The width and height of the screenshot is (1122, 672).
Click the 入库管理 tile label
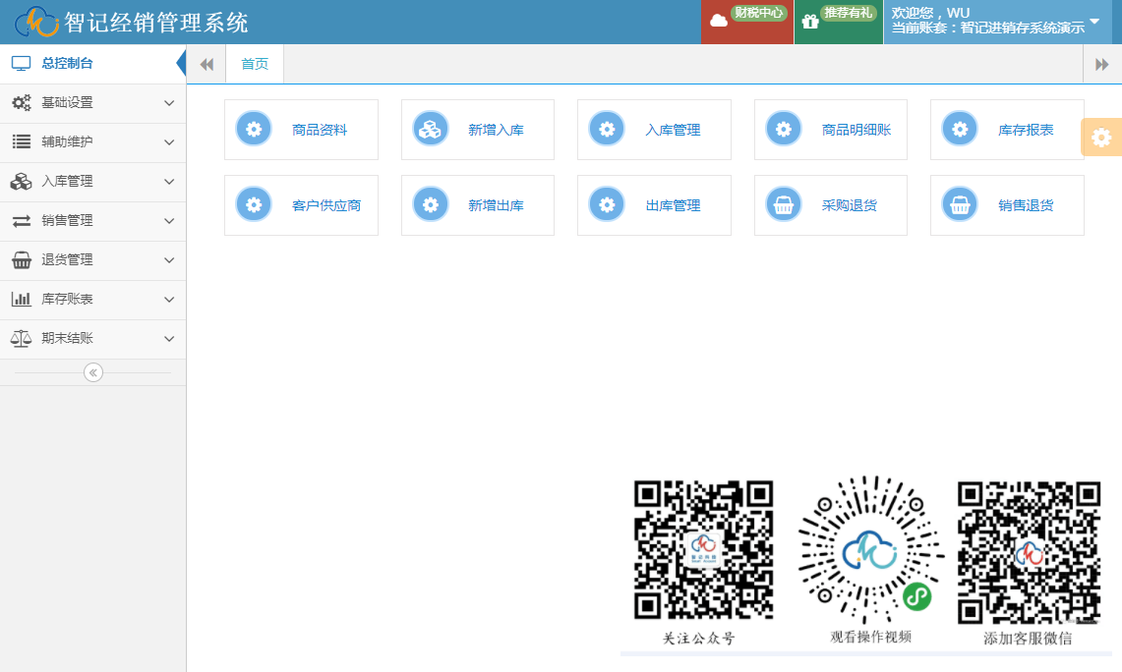[x=673, y=130]
